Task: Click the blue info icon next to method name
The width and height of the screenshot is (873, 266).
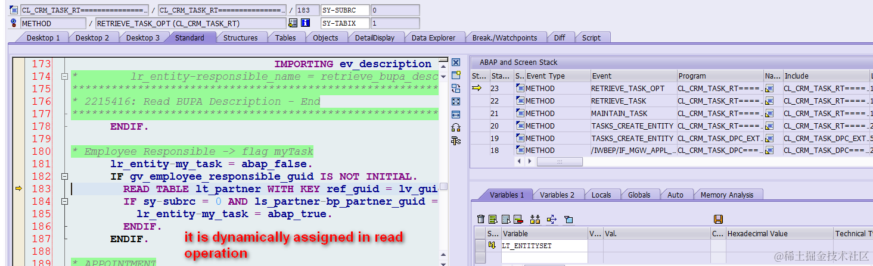Action: pos(305,23)
